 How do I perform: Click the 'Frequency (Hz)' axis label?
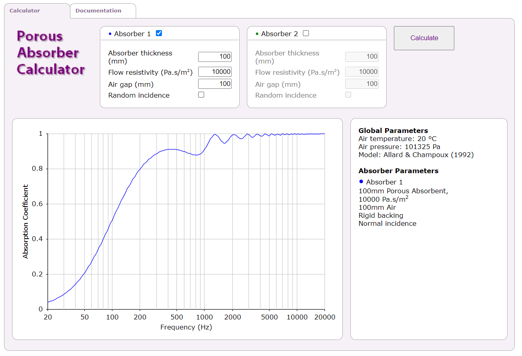coord(186,327)
